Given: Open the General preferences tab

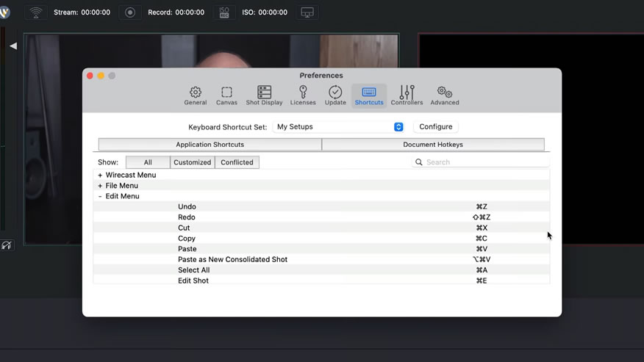Looking at the screenshot, I should click(195, 95).
